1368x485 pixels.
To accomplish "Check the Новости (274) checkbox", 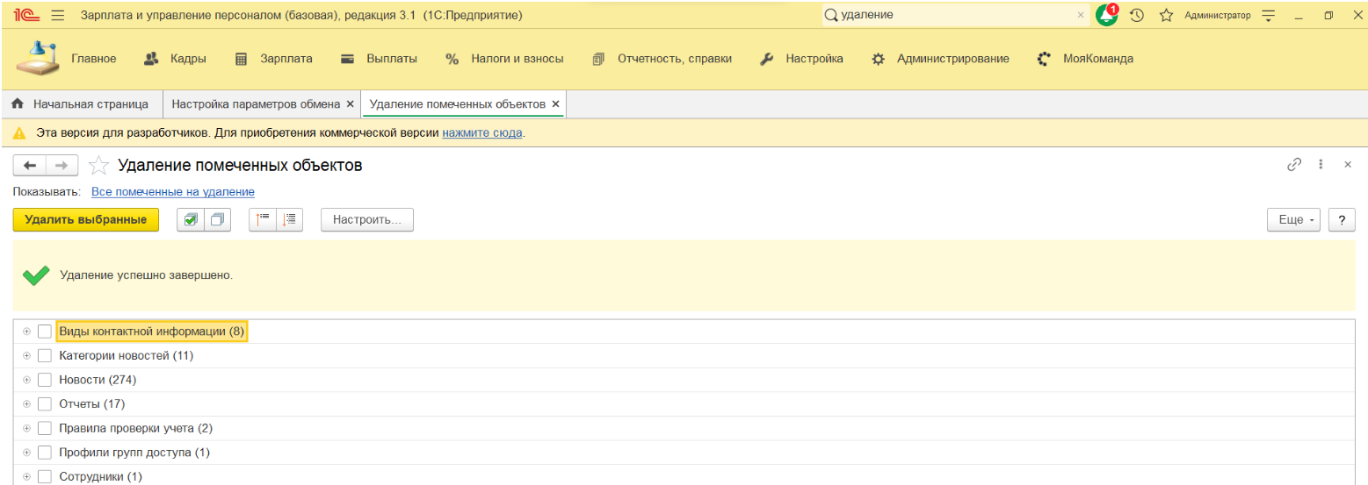I will click(45, 380).
